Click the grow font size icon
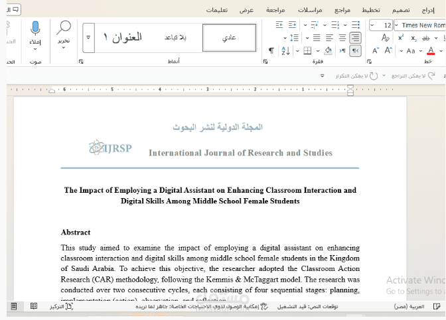Image resolution: width=446 pixels, height=320 pixels. click(388, 51)
